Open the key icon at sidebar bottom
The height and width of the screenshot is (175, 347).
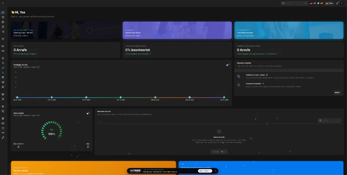point(3,138)
